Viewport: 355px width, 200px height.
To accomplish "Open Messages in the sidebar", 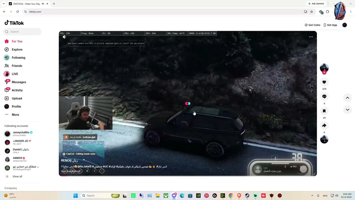I will [x=15, y=82].
